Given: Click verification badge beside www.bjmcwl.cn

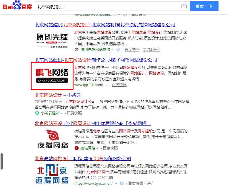Looking at the screenshot, I should tap(122, 183).
